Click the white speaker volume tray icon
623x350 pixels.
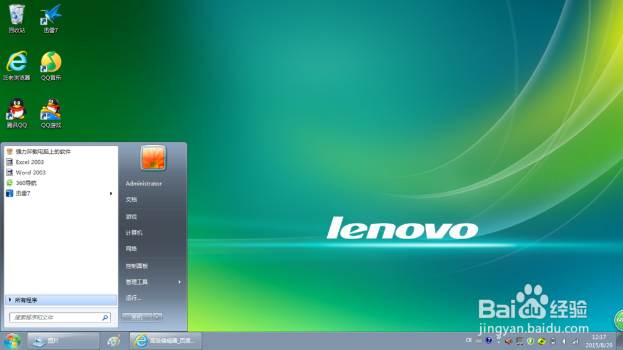[x=563, y=341]
